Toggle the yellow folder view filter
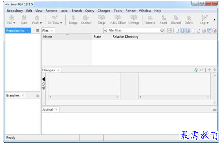 [x=169, y=31]
